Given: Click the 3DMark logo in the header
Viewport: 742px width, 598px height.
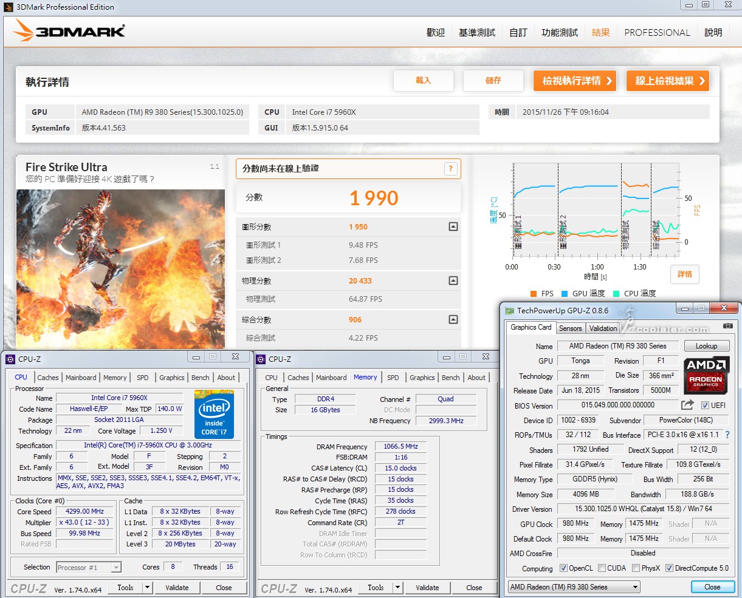Looking at the screenshot, I should [x=69, y=30].
